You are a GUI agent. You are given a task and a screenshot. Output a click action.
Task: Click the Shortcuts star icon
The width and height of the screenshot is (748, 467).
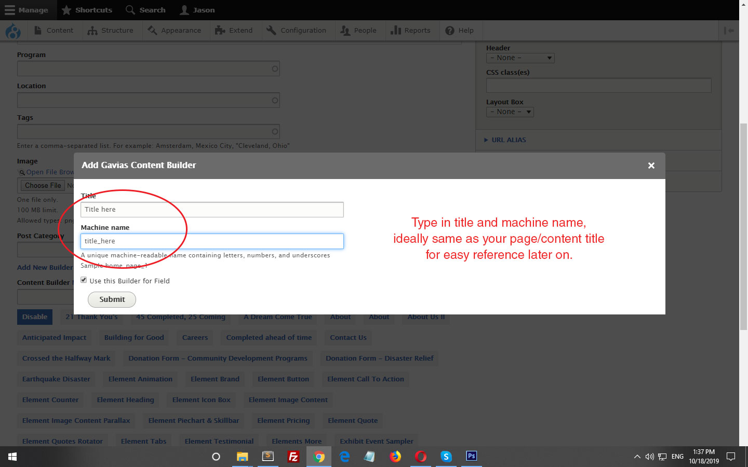(66, 10)
